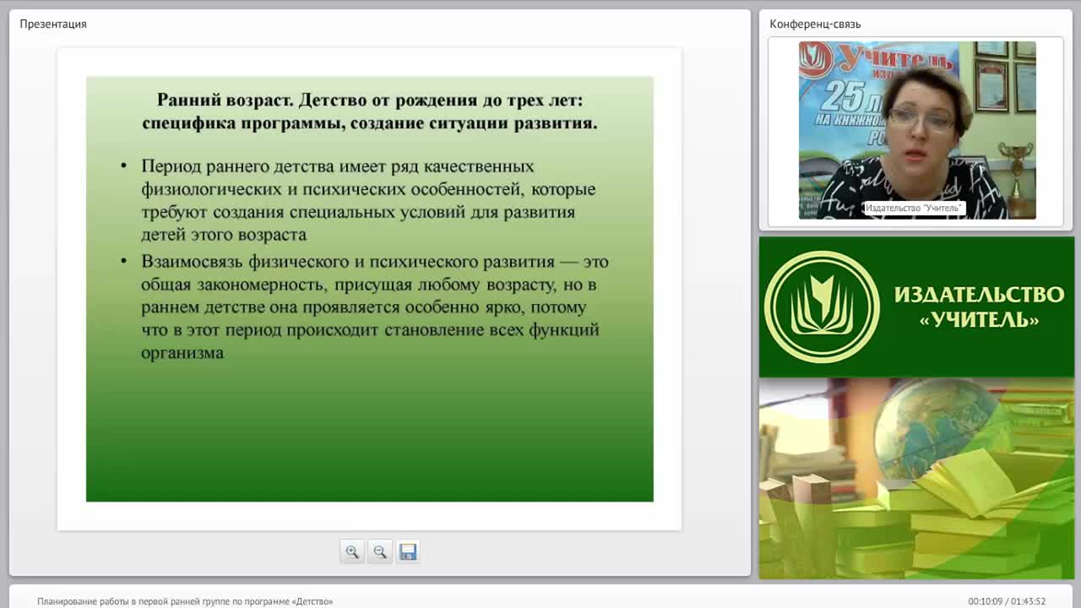The image size is (1081, 608).
Task: Click the presenter's webcam video
Action: 917,130
